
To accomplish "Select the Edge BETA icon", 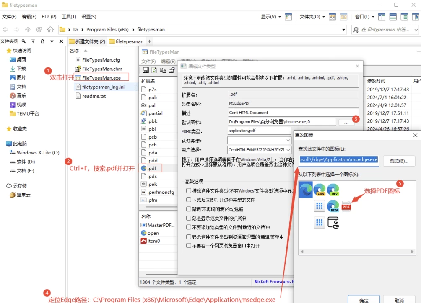I will (333, 206).
